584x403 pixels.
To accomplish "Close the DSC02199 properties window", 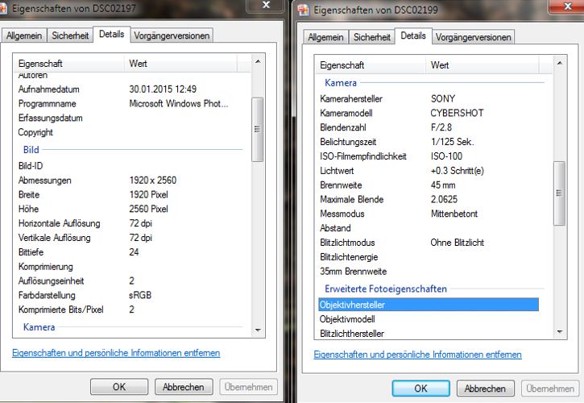I will tap(567, 6).
